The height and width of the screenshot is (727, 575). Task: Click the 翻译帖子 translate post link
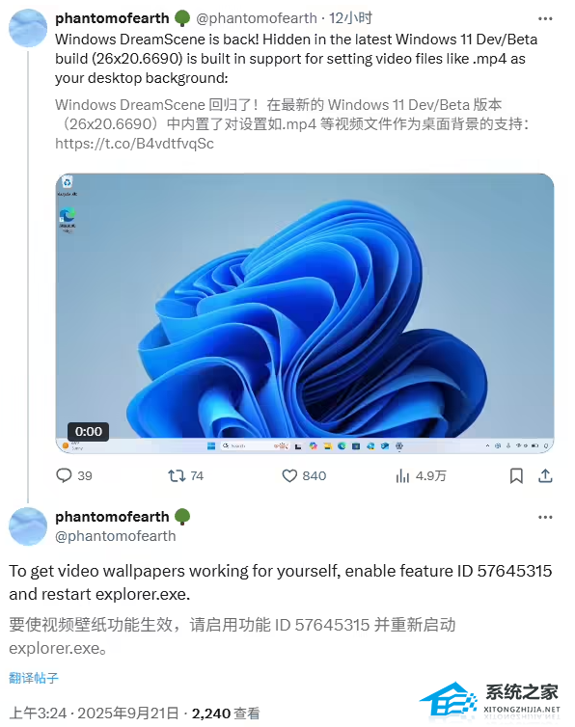coord(34,678)
